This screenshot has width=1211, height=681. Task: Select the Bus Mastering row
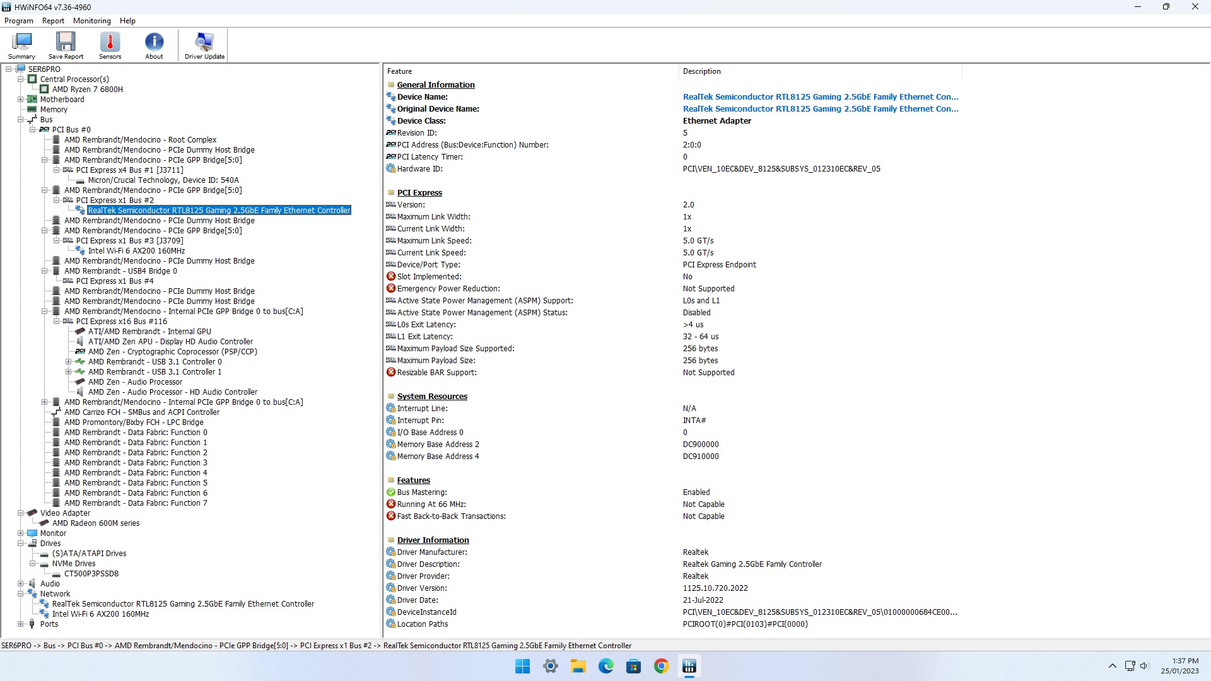point(672,492)
